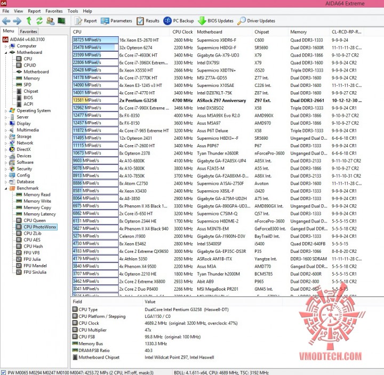Image resolution: width=384 pixels, height=375 pixels.
Task: Open the Report toolbar button
Action: (x=86, y=21)
